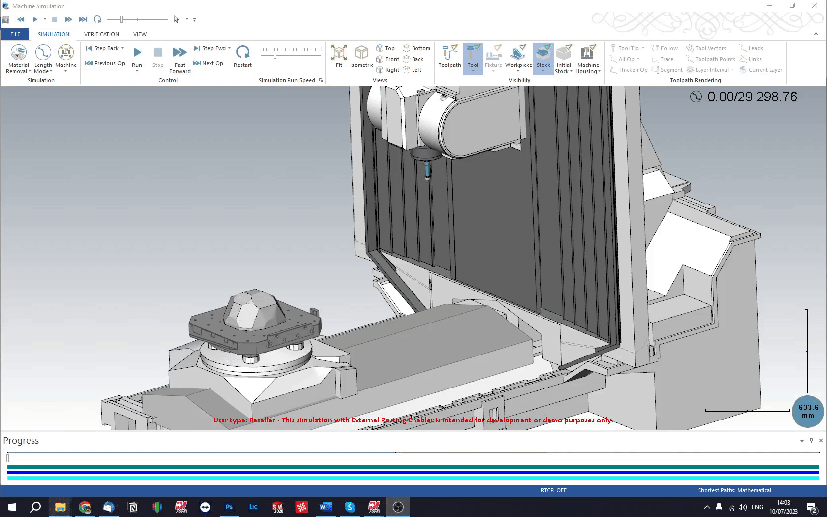Select the Isometric view icon
The width and height of the screenshot is (827, 517).
[x=362, y=52]
